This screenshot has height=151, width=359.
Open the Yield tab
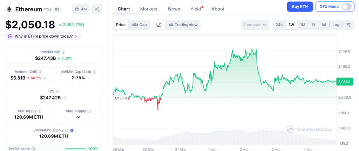(x=196, y=9)
